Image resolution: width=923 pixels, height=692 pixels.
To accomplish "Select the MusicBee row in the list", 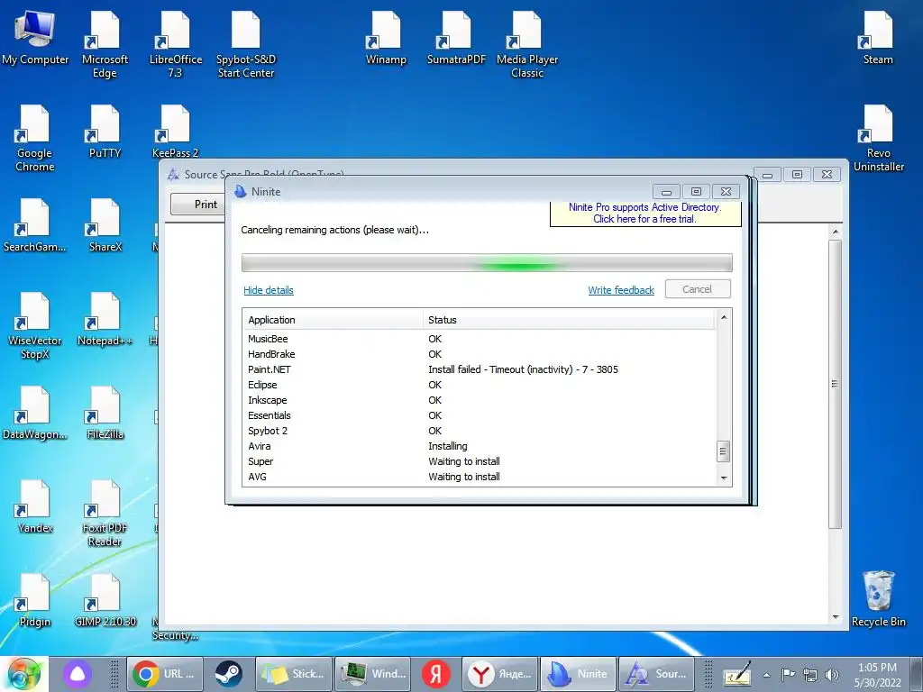I will (480, 339).
